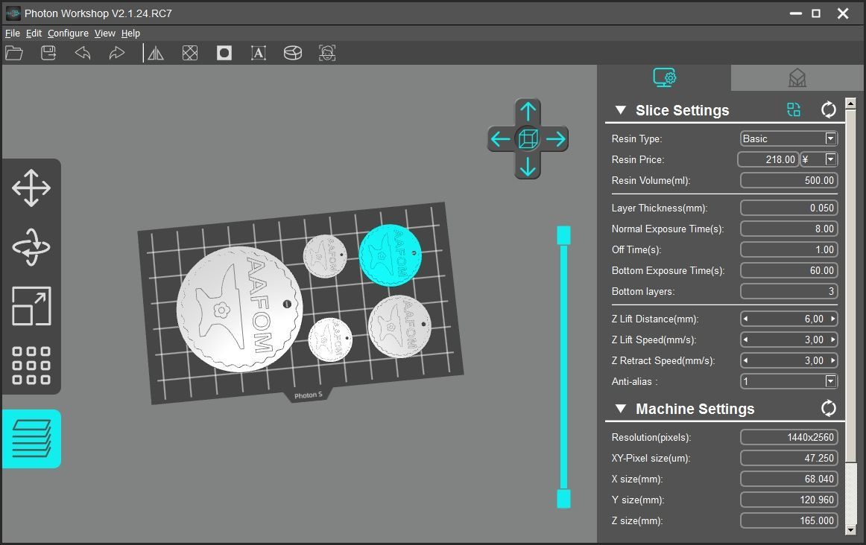Open the Resin Type dropdown

(x=830, y=138)
